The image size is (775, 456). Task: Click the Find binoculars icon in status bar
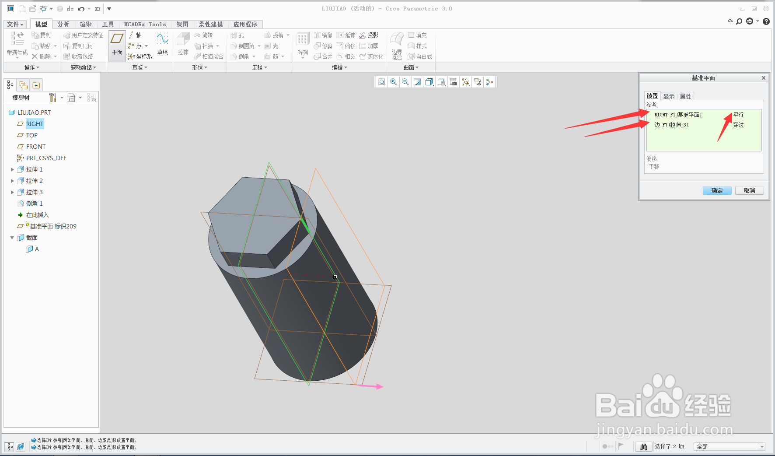coord(643,446)
